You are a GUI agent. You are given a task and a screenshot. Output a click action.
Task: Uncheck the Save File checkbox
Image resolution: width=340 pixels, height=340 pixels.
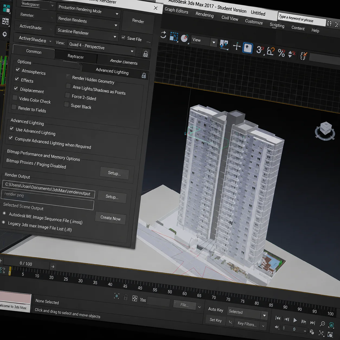point(123,37)
